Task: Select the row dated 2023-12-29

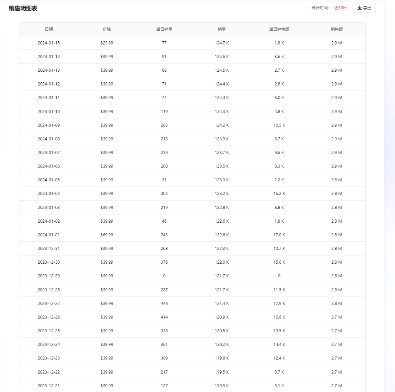Action: pos(49,276)
